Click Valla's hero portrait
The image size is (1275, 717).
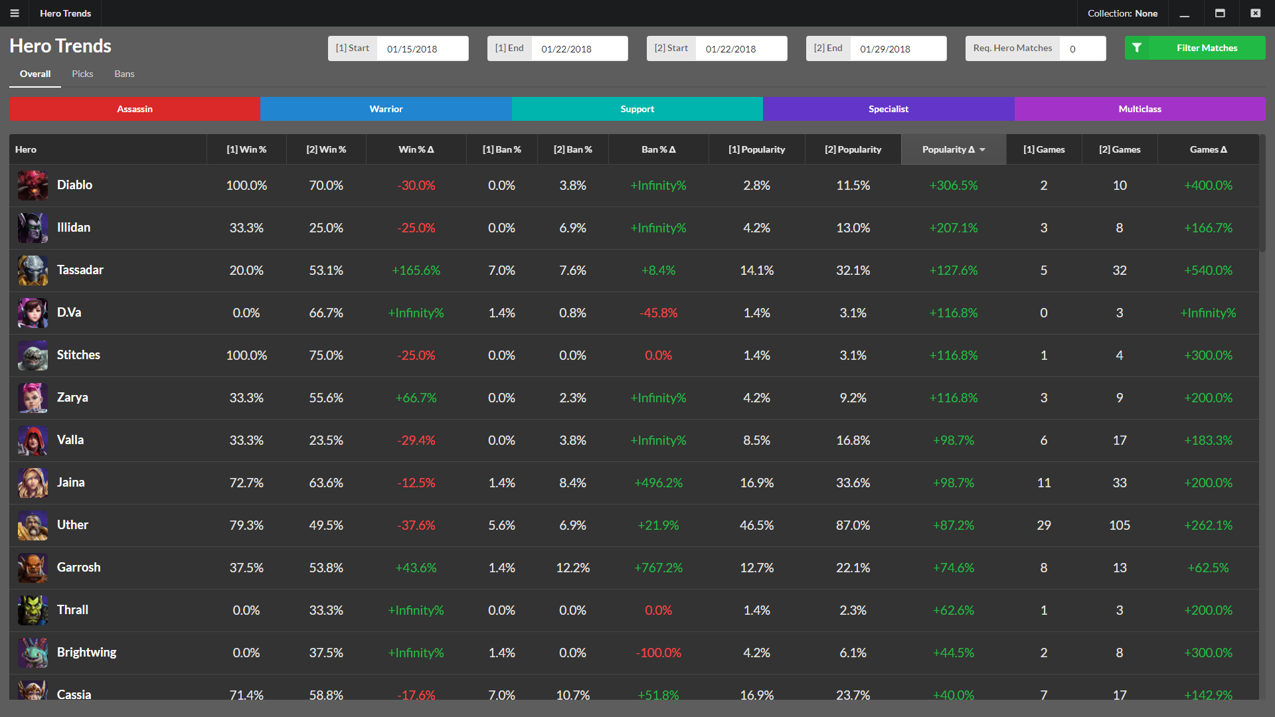(33, 440)
